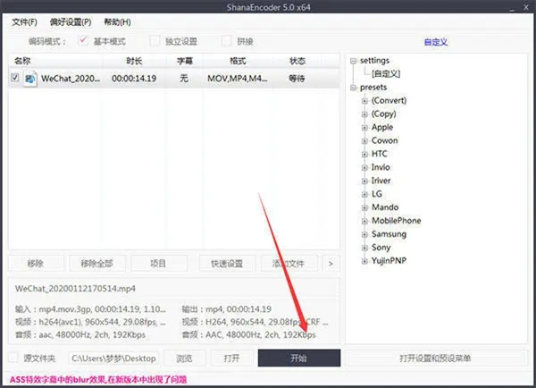
Task: Open the 偏好设置(P) menu
Action: (x=71, y=21)
